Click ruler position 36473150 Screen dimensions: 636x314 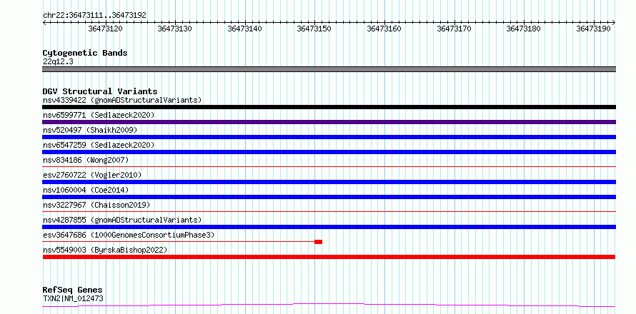point(314,29)
